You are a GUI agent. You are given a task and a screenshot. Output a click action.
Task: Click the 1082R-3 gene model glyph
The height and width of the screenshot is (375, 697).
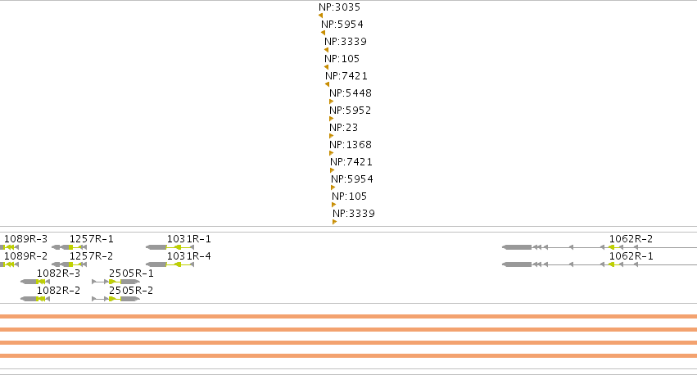click(x=35, y=282)
